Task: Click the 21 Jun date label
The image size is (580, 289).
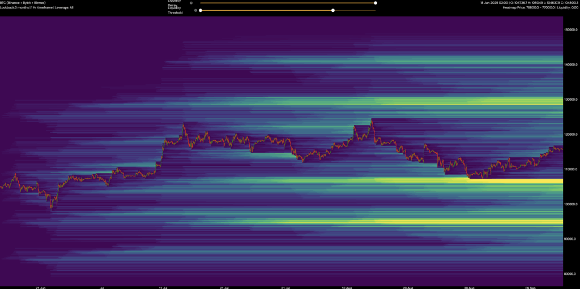Action: point(41,287)
